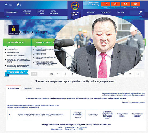Click inside the header search field
148x133 pixels.
134,13
